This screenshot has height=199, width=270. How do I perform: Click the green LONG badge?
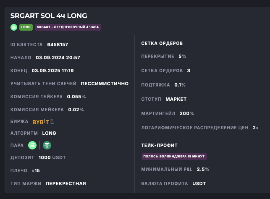[26, 27]
